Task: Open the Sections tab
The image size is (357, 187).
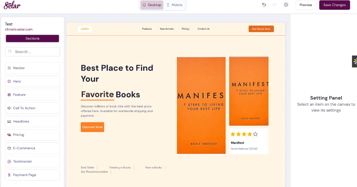Action: click(32, 39)
